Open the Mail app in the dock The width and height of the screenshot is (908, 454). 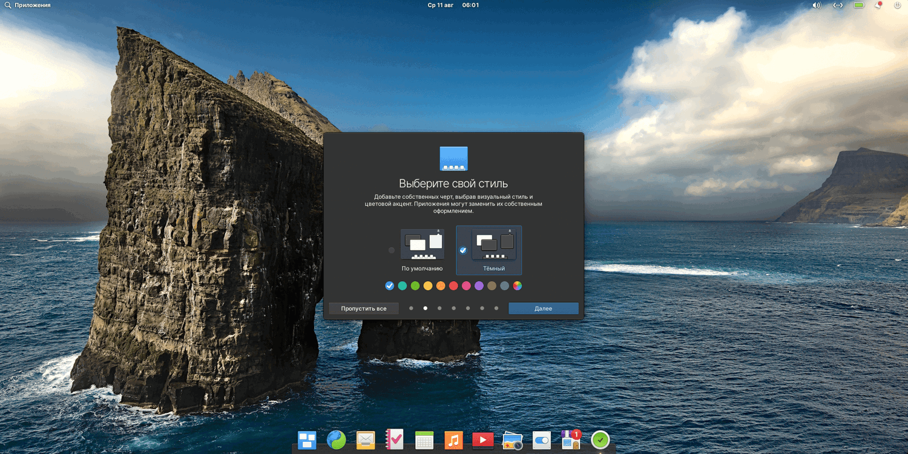[x=366, y=440]
